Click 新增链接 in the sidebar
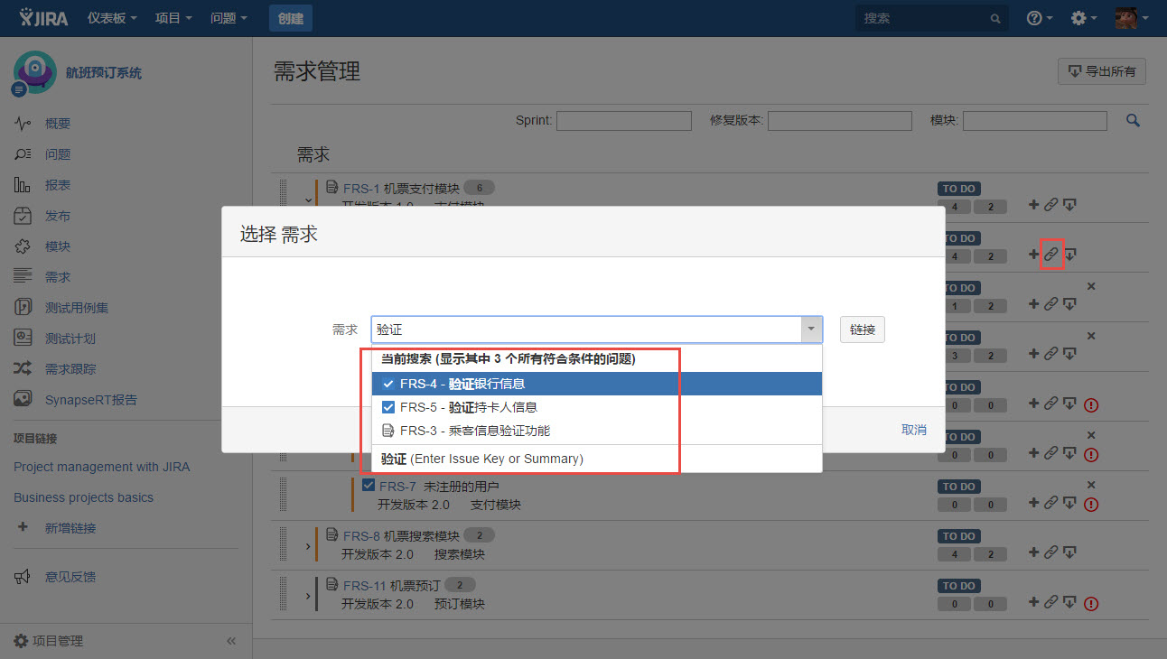The width and height of the screenshot is (1167, 659). [70, 528]
